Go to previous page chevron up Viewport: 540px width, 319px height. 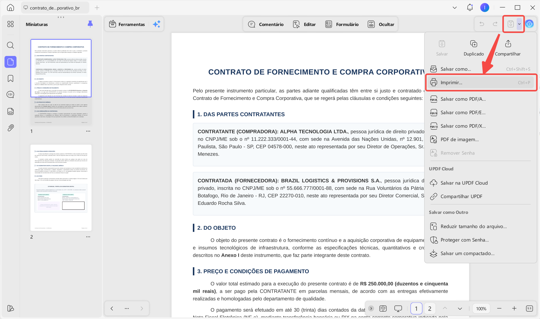[x=445, y=308]
